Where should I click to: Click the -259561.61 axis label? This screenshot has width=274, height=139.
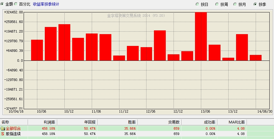click(x=14, y=99)
